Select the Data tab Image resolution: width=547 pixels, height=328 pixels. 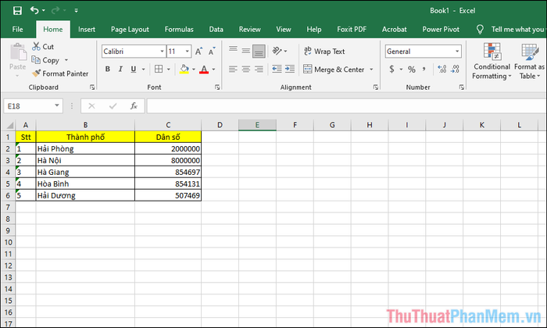[216, 30]
